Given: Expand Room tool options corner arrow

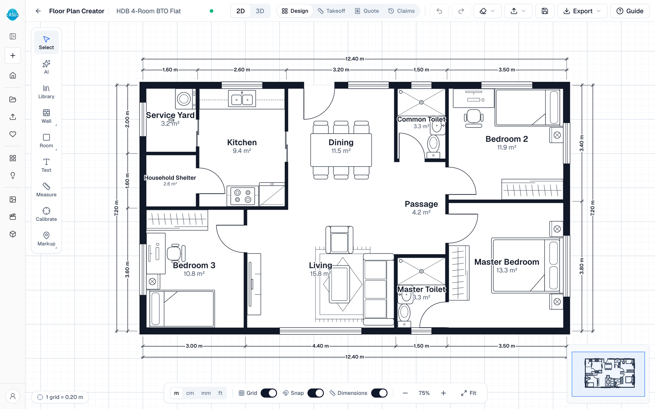Looking at the screenshot, I should (x=56, y=150).
